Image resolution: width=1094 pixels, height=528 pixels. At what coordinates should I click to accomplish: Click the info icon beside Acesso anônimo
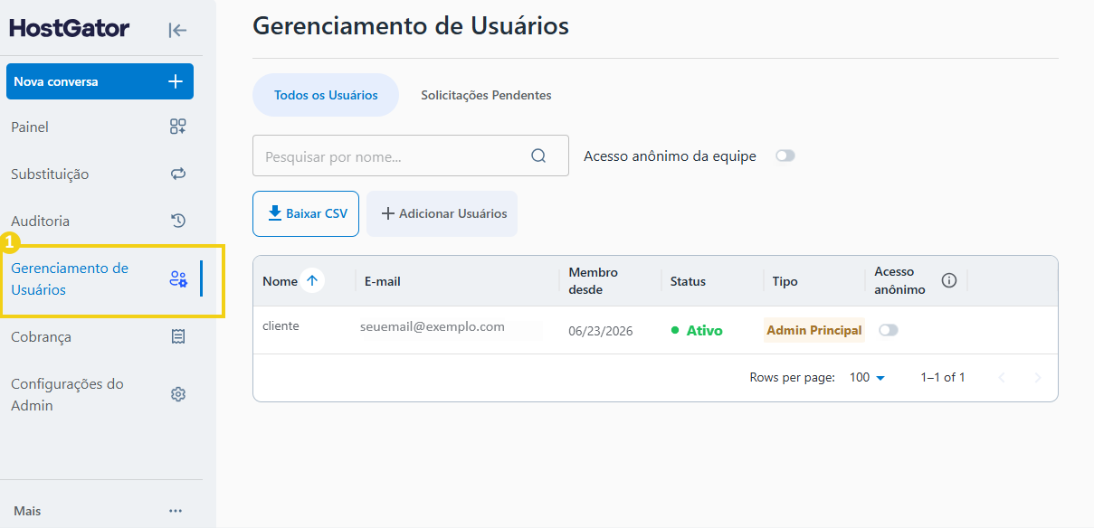949,280
